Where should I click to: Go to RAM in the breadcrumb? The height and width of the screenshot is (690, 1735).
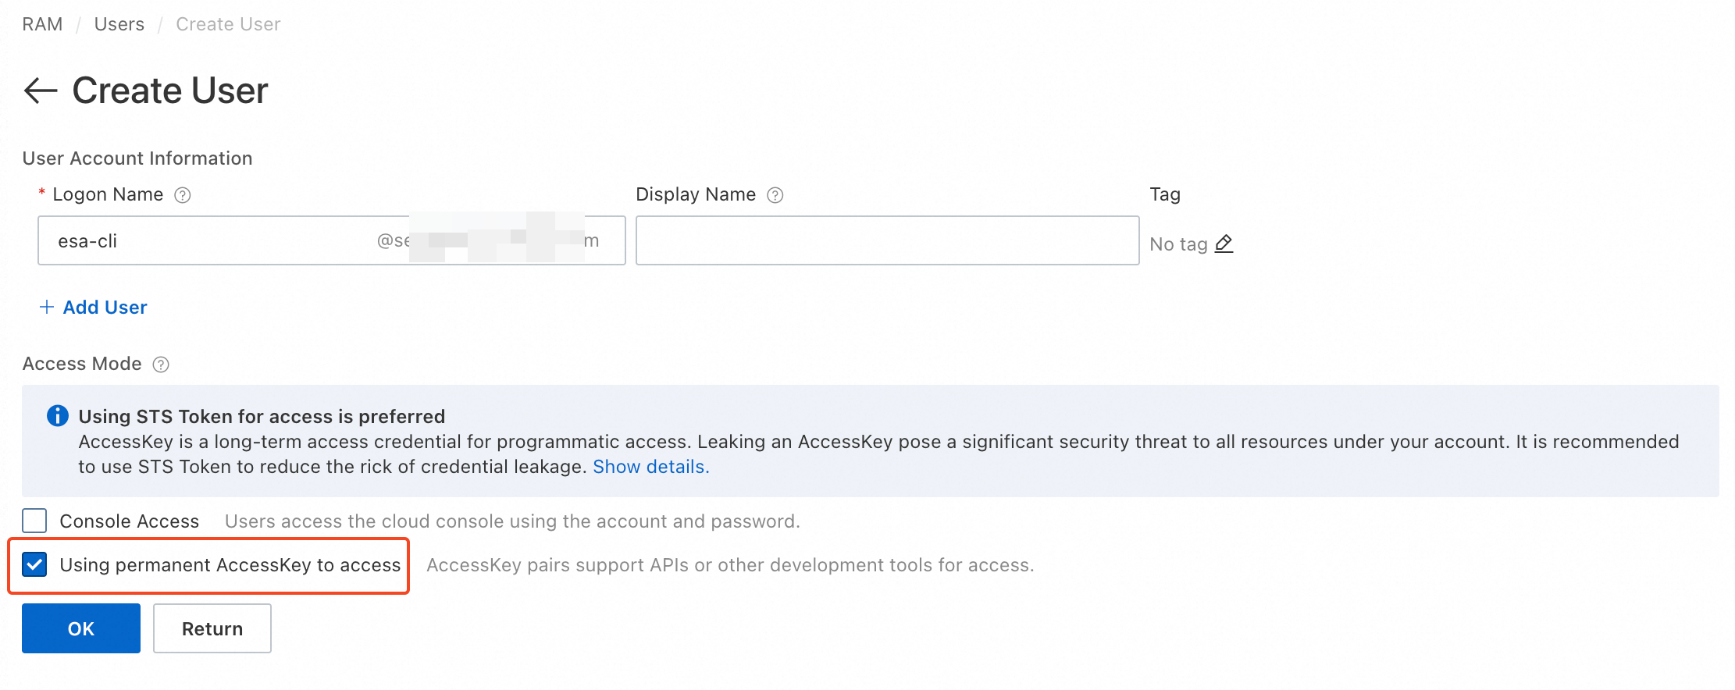click(42, 24)
